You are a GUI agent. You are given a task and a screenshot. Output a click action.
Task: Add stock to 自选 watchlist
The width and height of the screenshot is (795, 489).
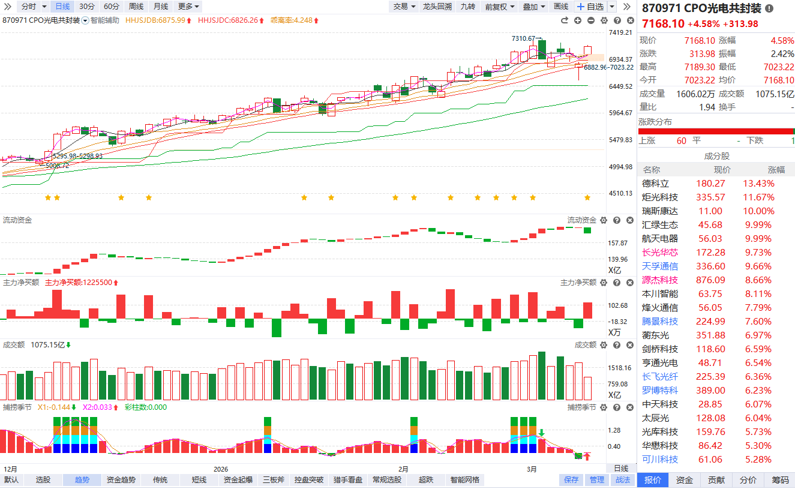pyautogui.click(x=591, y=7)
